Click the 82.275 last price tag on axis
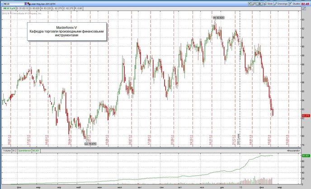 click(306, 116)
